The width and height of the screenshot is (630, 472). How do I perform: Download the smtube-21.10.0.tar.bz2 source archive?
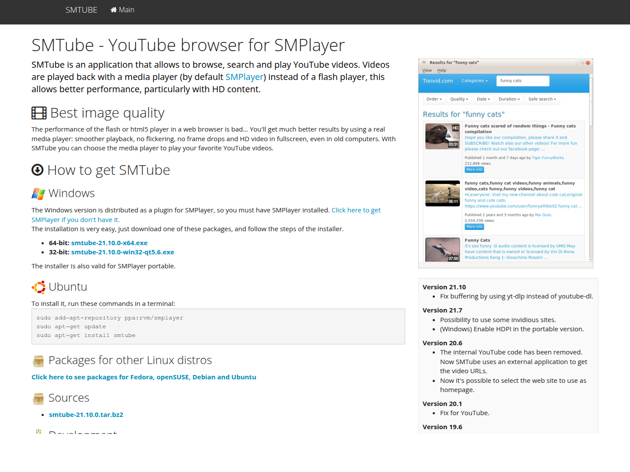pos(86,415)
